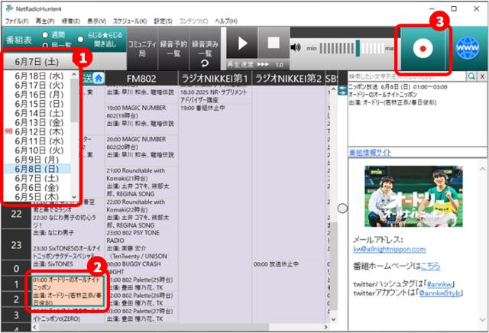The width and height of the screenshot is (489, 333).
Task: Open the こちら homepage link
Action: click(430, 266)
